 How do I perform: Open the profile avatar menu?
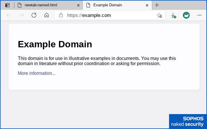tap(186, 15)
